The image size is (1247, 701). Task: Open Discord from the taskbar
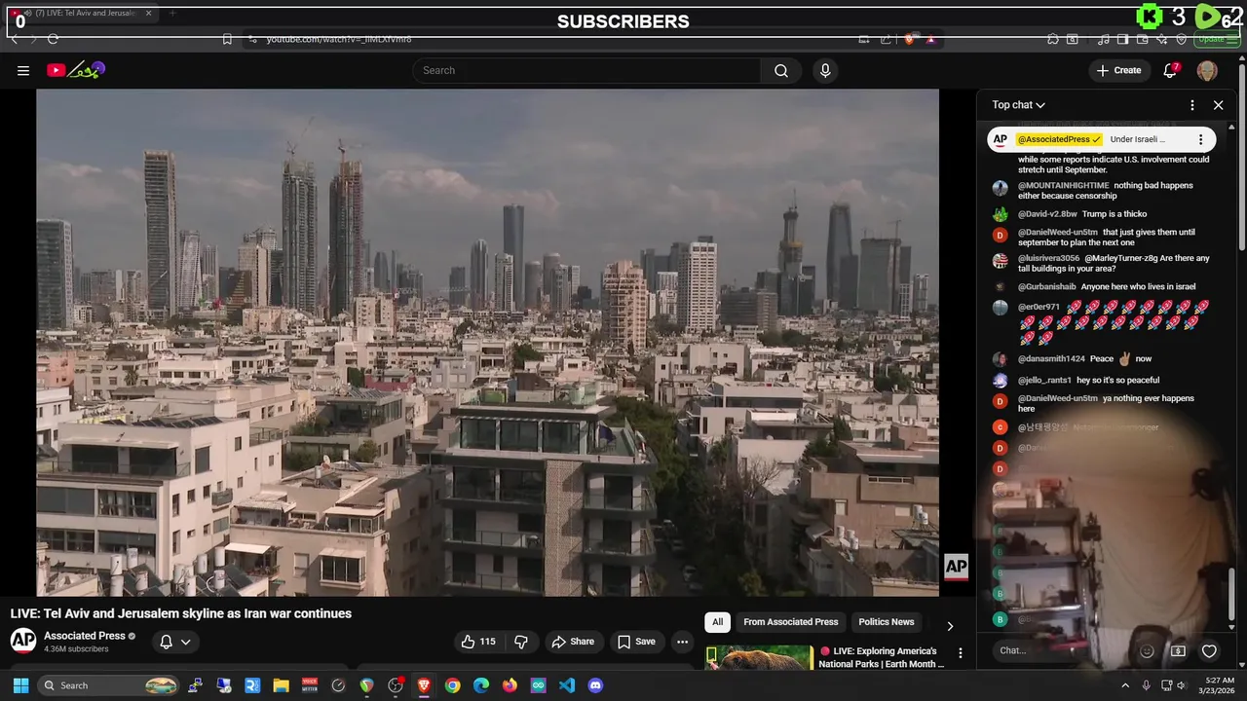point(595,685)
